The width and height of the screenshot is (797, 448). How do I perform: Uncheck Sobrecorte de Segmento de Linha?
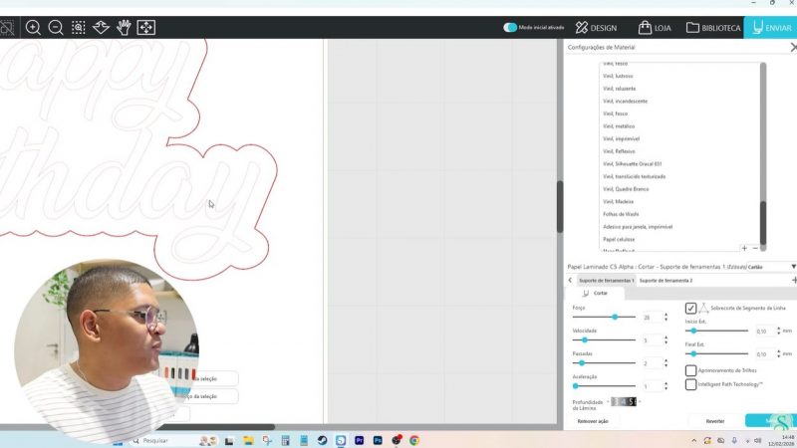[x=690, y=309]
